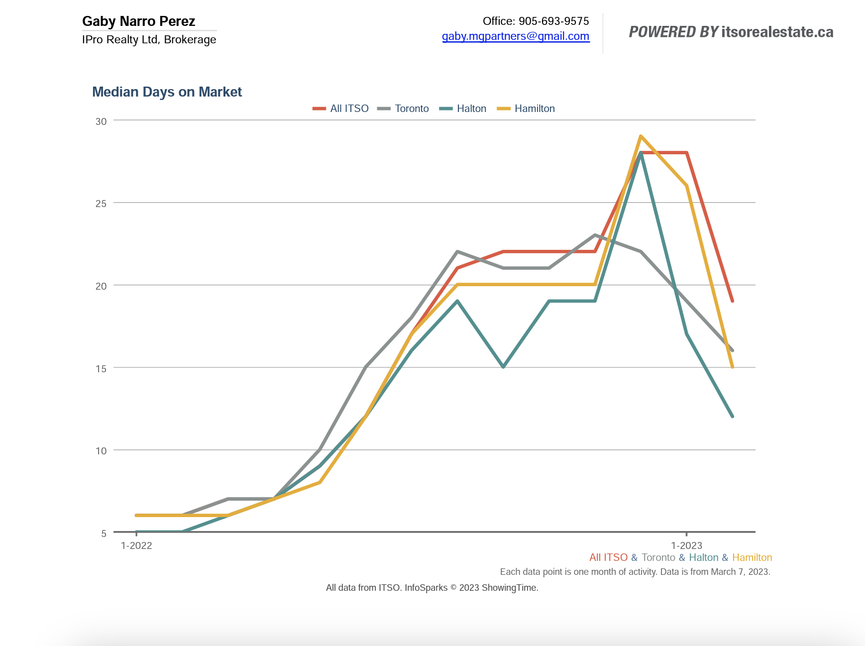Toggle the All ITSO legend label
The height and width of the screenshot is (646, 865).
(x=349, y=108)
